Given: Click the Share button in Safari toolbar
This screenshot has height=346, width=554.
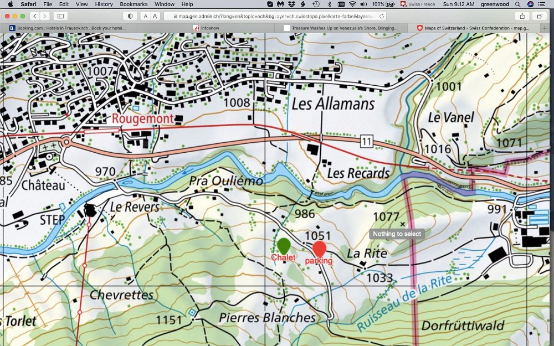Looking at the screenshot, I should coord(522,17).
